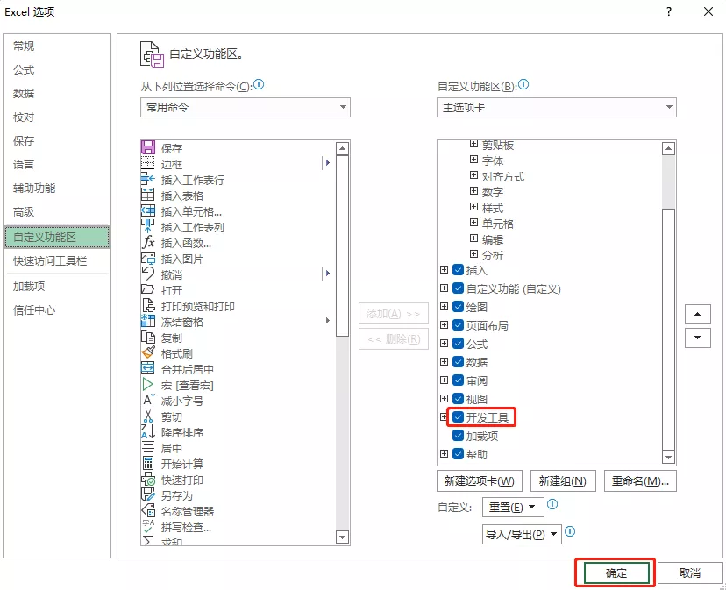Click the 撤消 undo icon
726x590 pixels.
tap(147, 274)
